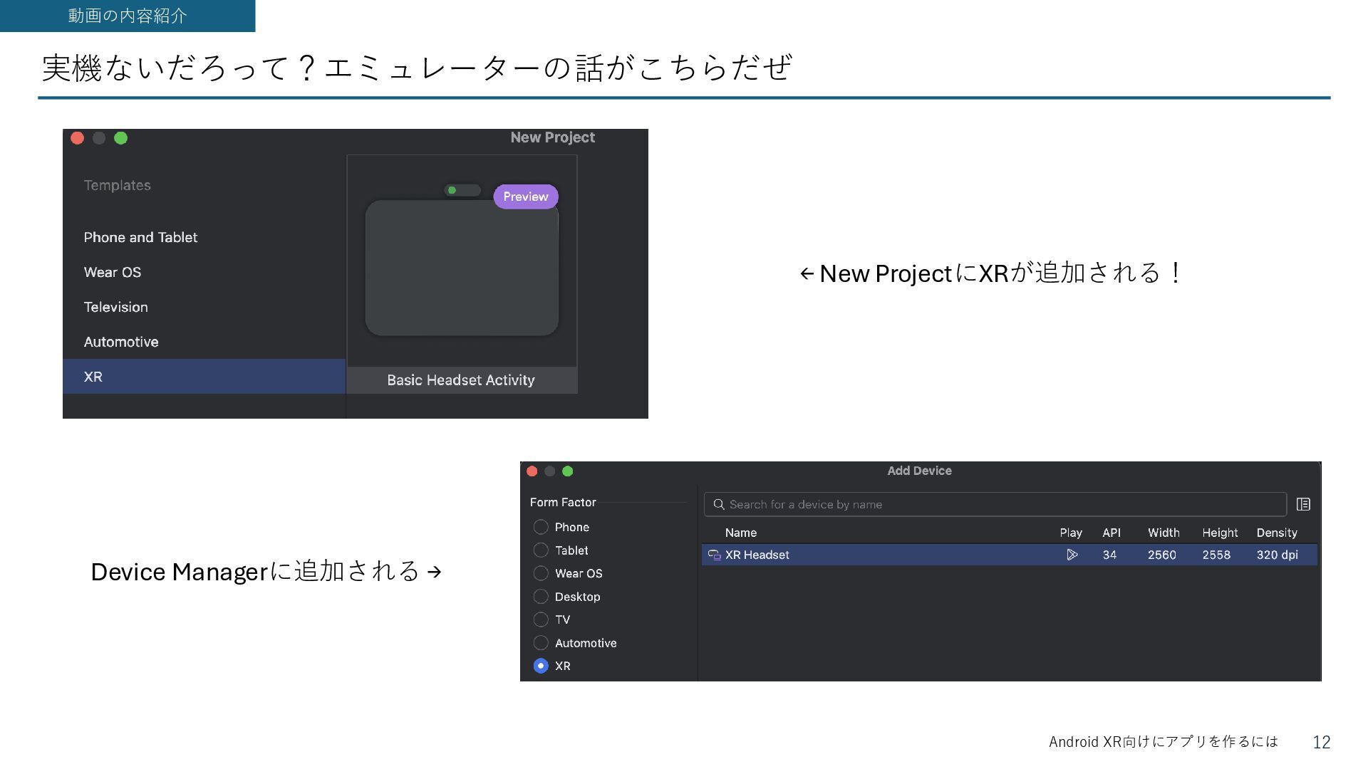Click the New Project window title

(x=553, y=137)
